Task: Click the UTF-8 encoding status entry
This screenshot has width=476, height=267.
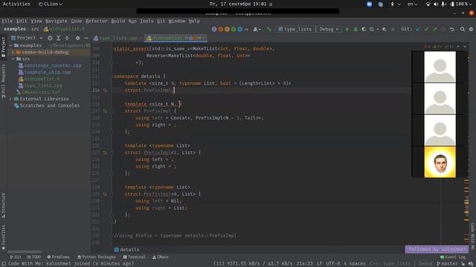Action: point(332,264)
